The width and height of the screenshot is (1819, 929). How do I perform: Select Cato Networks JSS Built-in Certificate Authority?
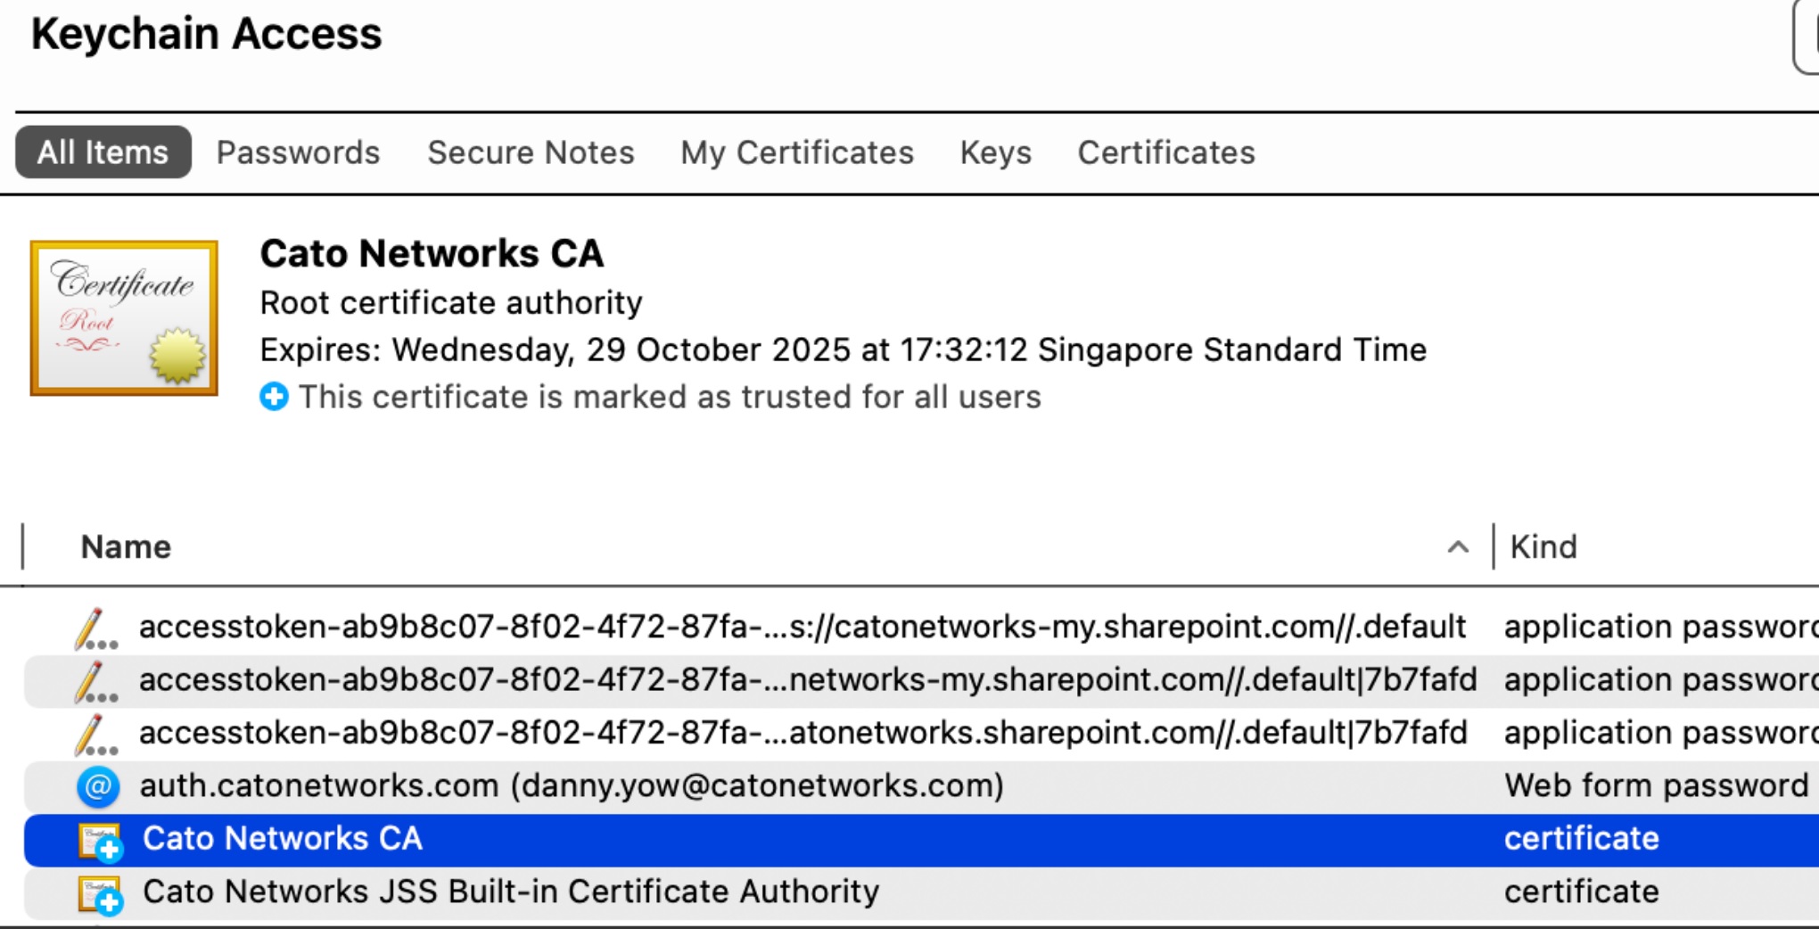(x=511, y=892)
